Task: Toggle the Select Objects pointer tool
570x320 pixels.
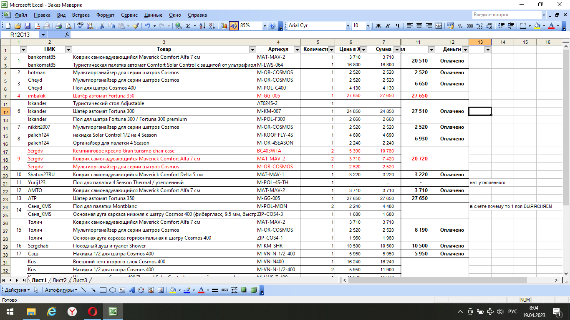Action: (x=36, y=290)
